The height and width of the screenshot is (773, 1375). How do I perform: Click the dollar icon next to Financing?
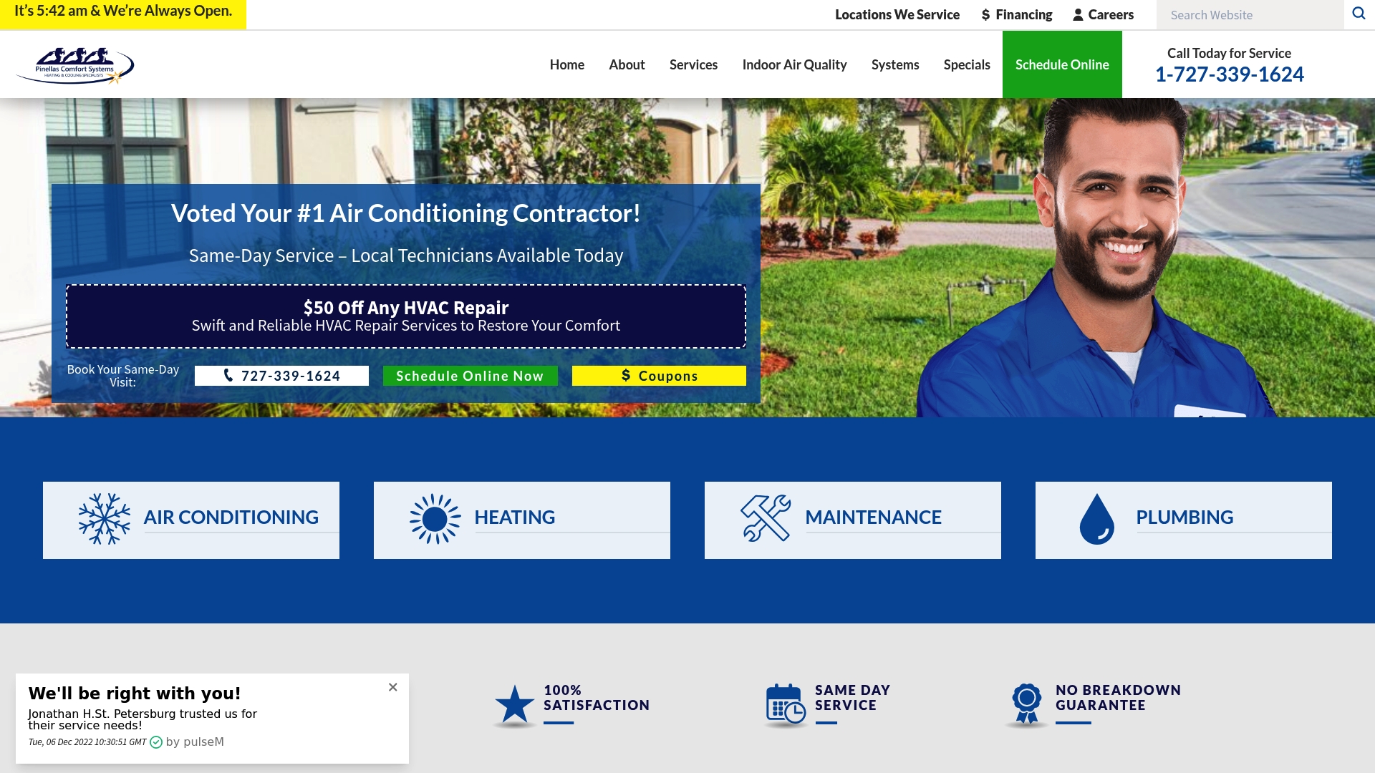(985, 14)
